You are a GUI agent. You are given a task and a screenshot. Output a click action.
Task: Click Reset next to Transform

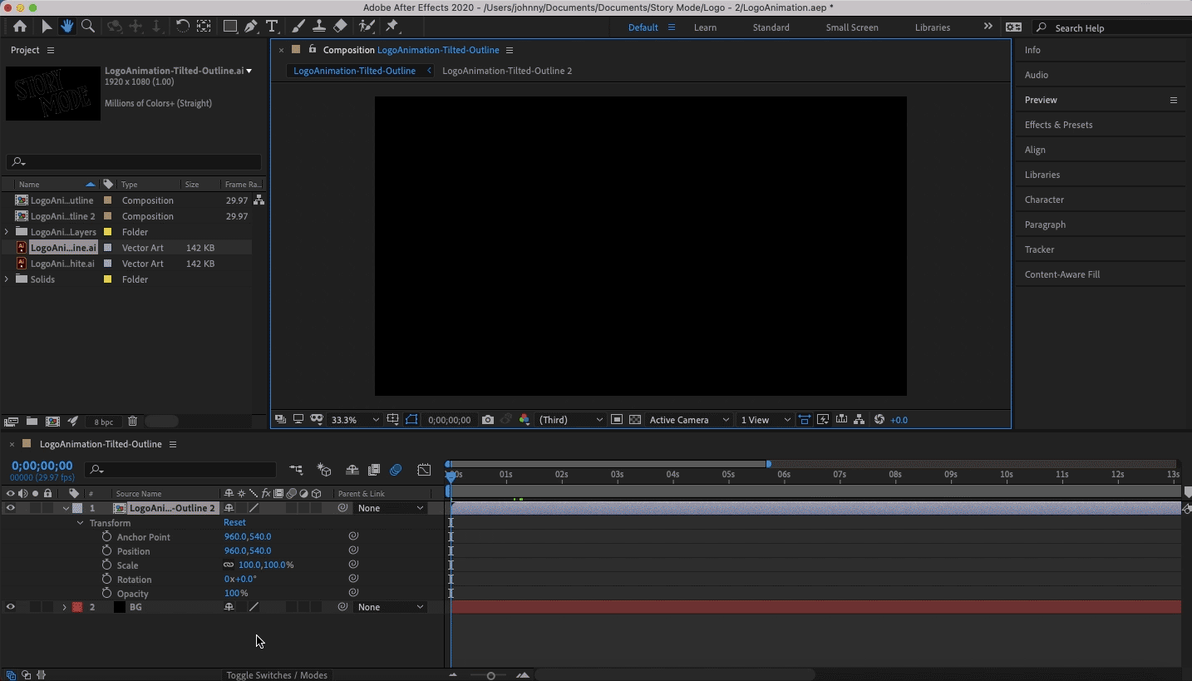[234, 523]
